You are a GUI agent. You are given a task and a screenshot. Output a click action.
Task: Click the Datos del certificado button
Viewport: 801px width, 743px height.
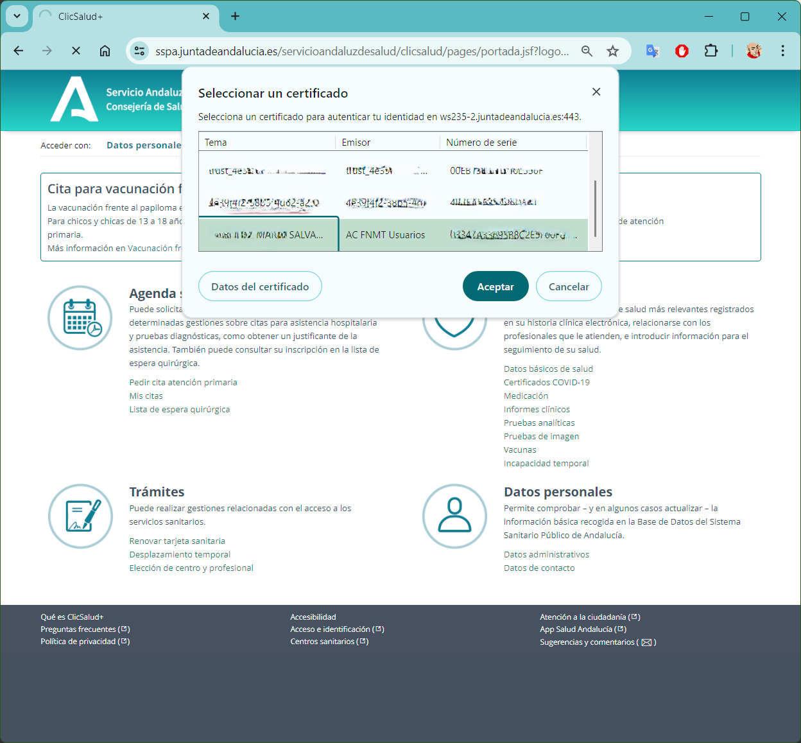click(x=260, y=286)
